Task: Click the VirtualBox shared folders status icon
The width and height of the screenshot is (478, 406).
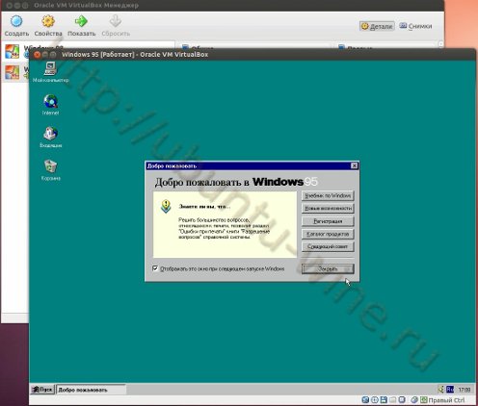Action: [x=393, y=400]
